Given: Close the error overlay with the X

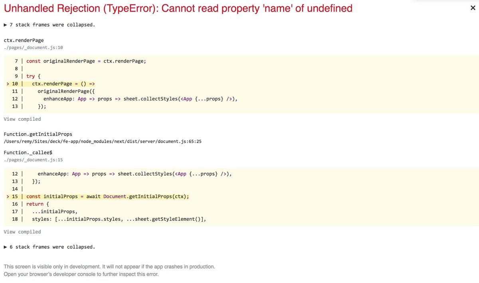Looking at the screenshot, I should (473, 8).
